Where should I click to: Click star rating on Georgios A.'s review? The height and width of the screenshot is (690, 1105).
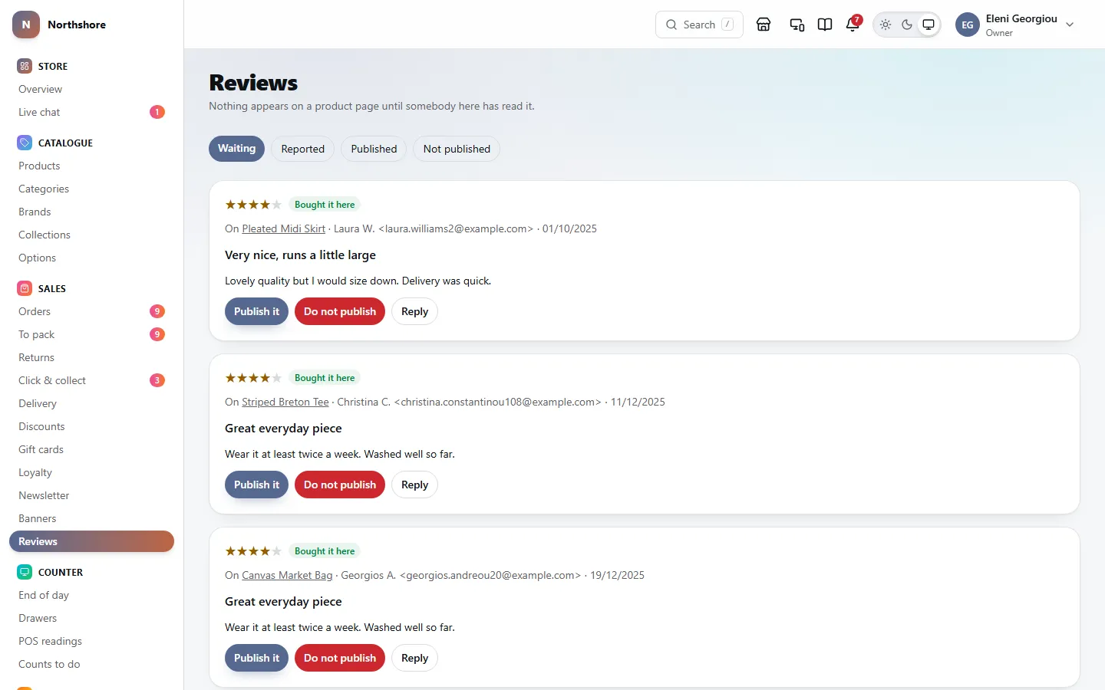(x=253, y=551)
